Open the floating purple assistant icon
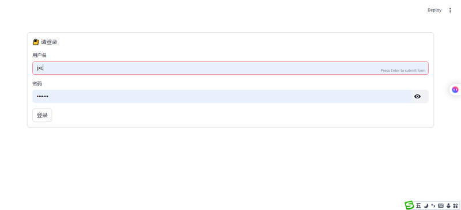 point(455,89)
